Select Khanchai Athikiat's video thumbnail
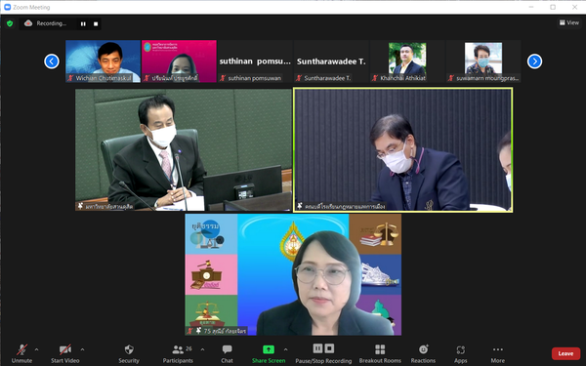This screenshot has height=366, width=586. [x=407, y=61]
